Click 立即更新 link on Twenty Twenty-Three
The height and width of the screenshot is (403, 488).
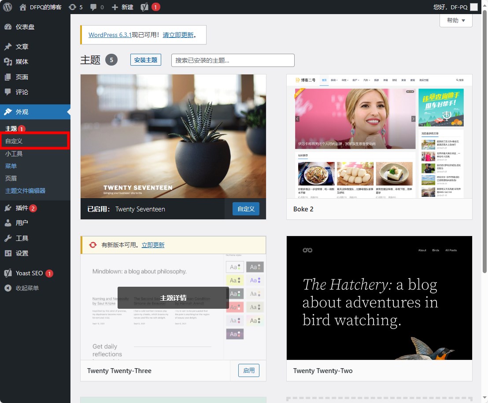pos(153,245)
